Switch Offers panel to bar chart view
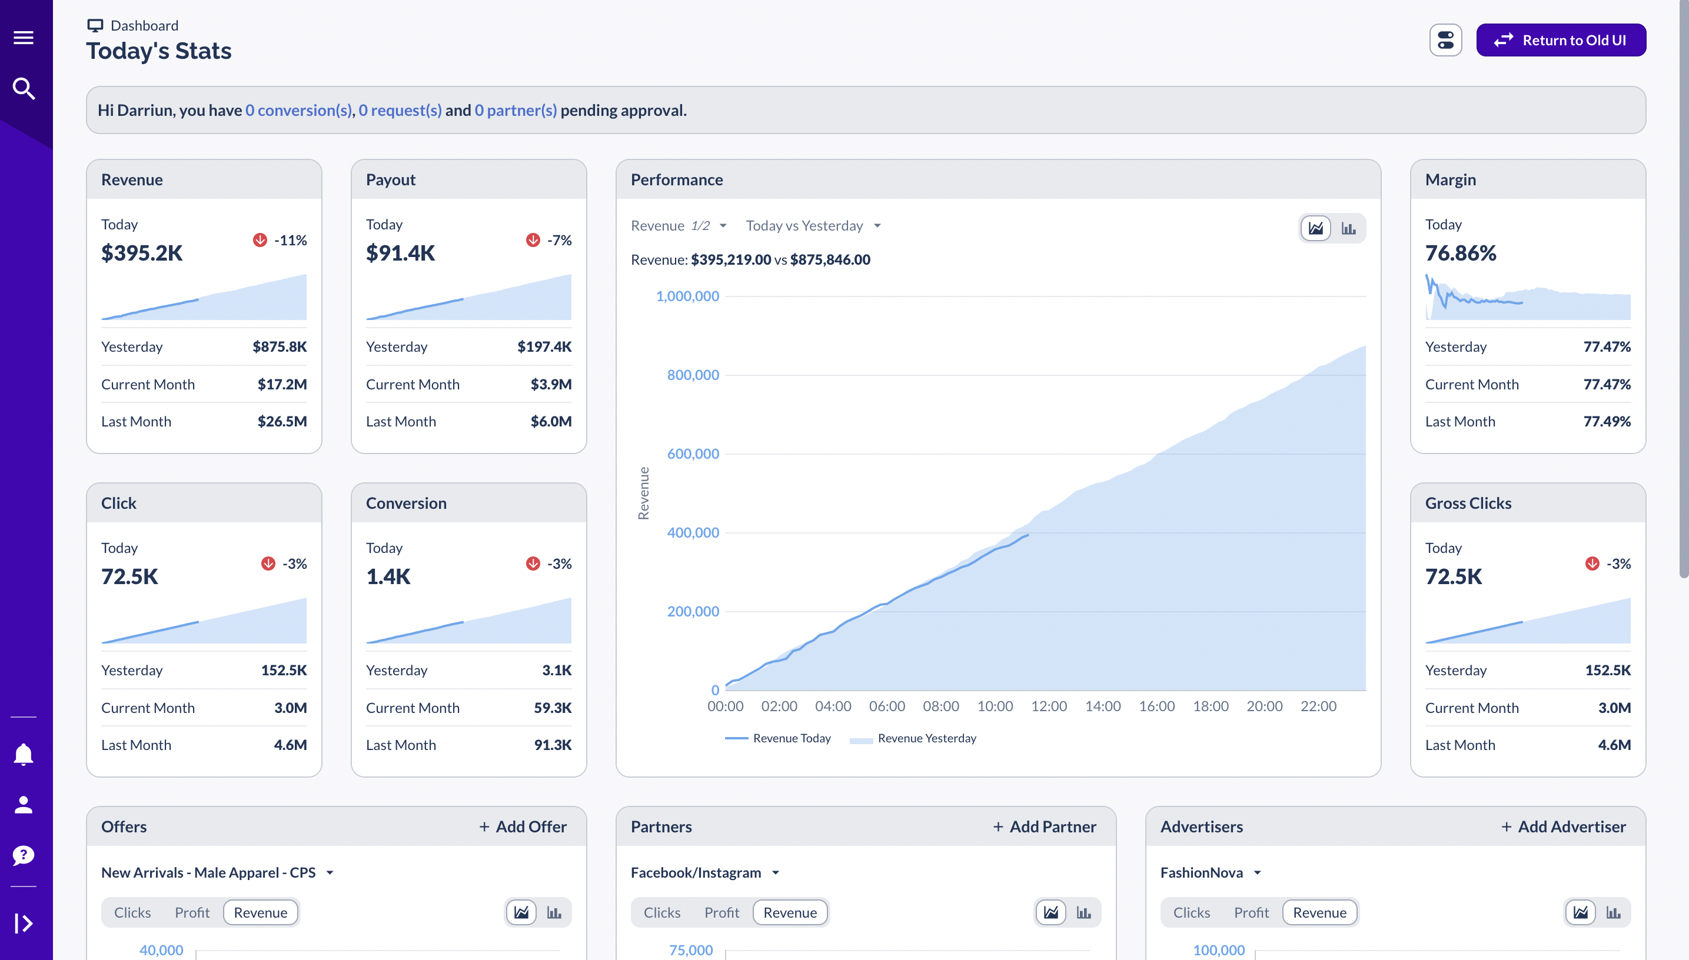The image size is (1689, 960). pos(554,912)
